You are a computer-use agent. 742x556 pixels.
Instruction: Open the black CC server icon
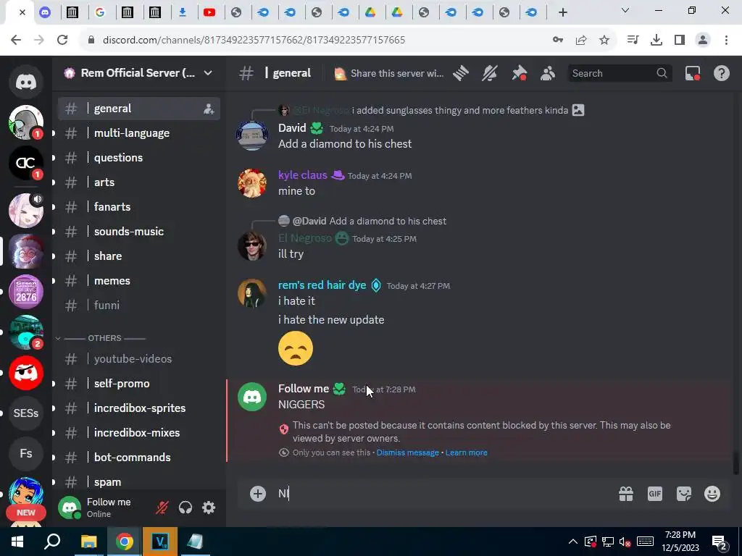click(26, 163)
